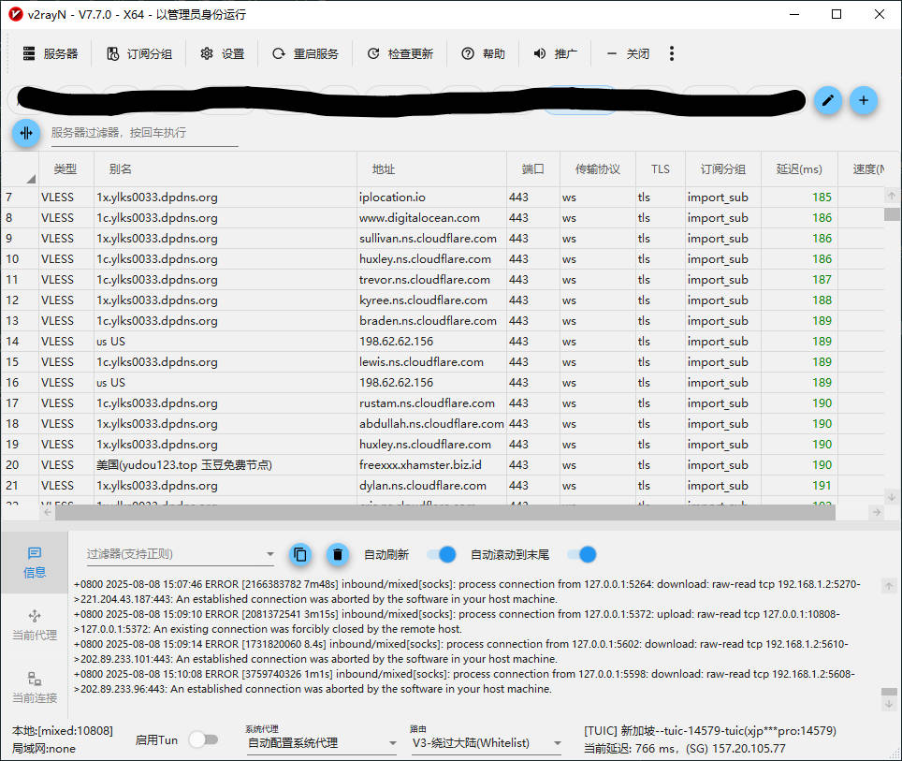Click the horizontal scrollbar left arrow
Screen dimensions: 902x761
click(x=47, y=512)
